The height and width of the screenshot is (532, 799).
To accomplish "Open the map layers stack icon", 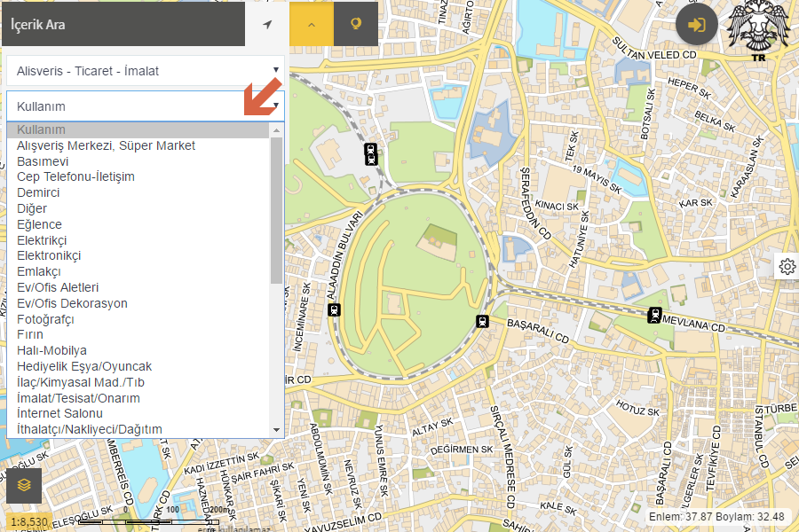I will point(24,485).
